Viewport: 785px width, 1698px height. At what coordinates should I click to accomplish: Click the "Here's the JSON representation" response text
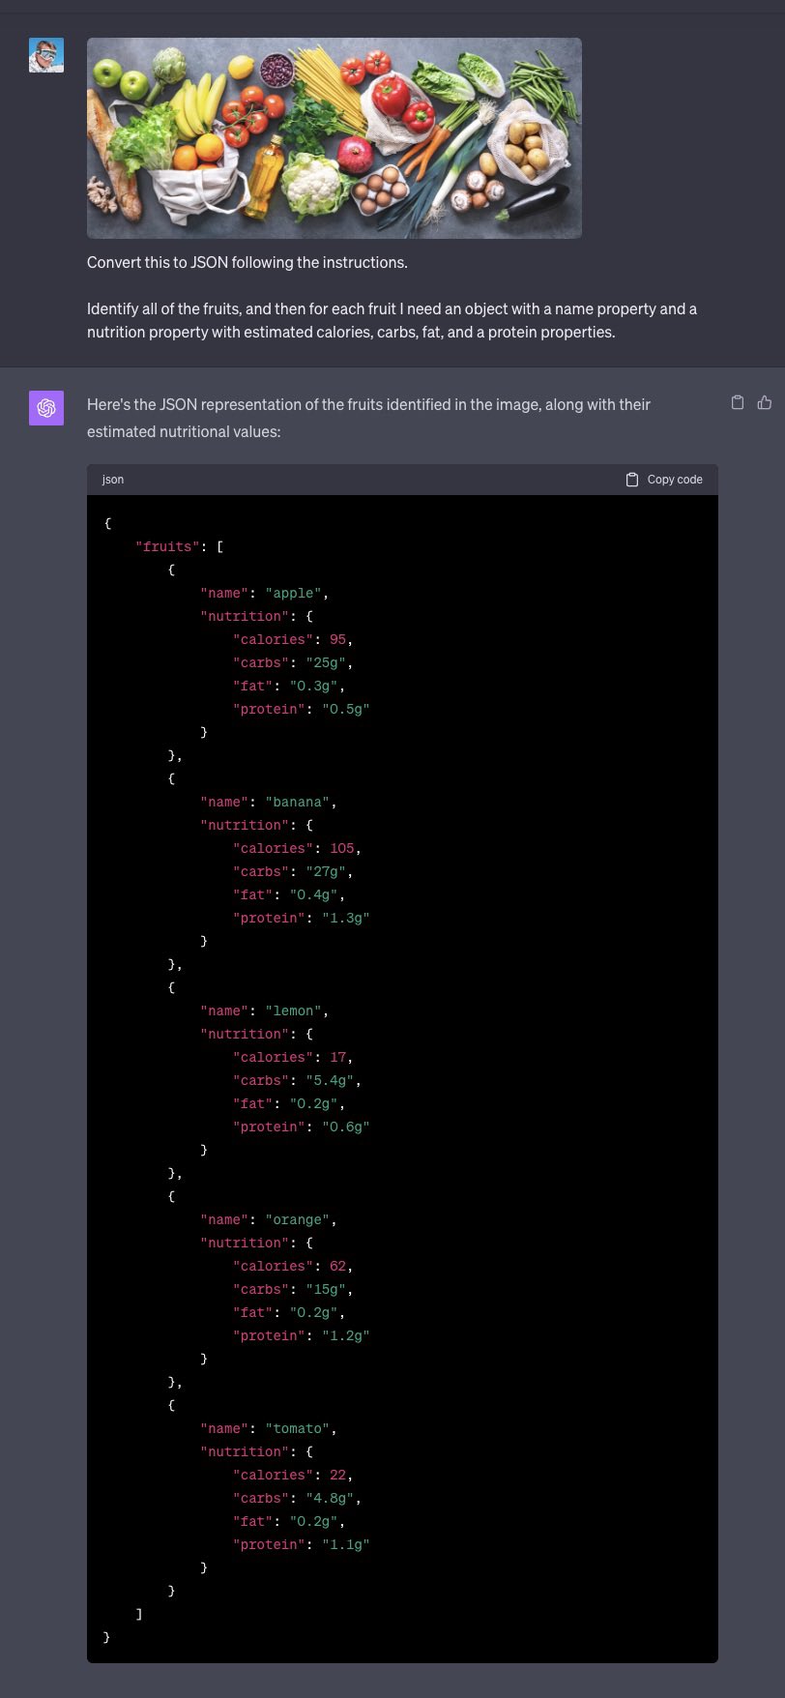[368, 418]
